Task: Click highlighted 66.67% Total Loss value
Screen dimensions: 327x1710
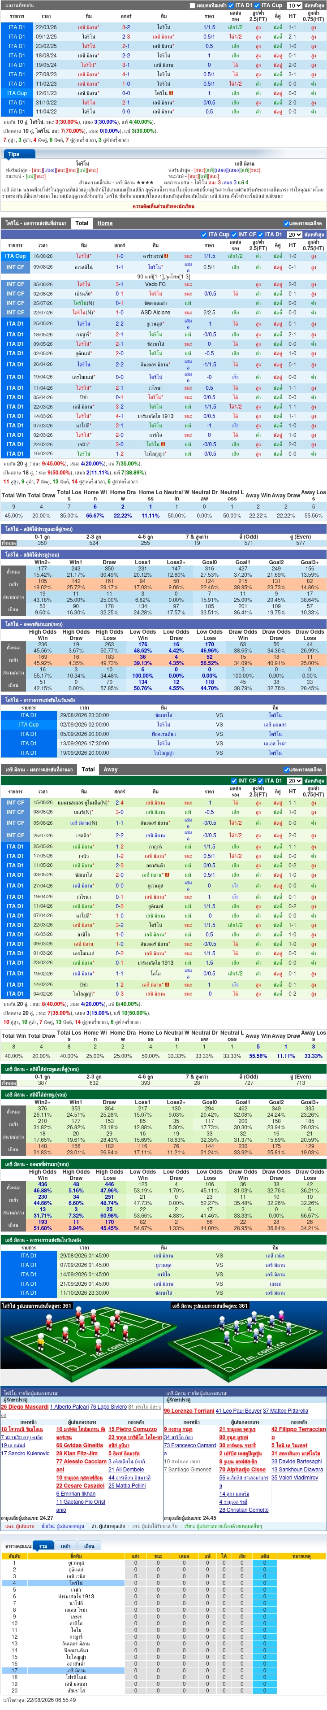Action: click(95, 515)
